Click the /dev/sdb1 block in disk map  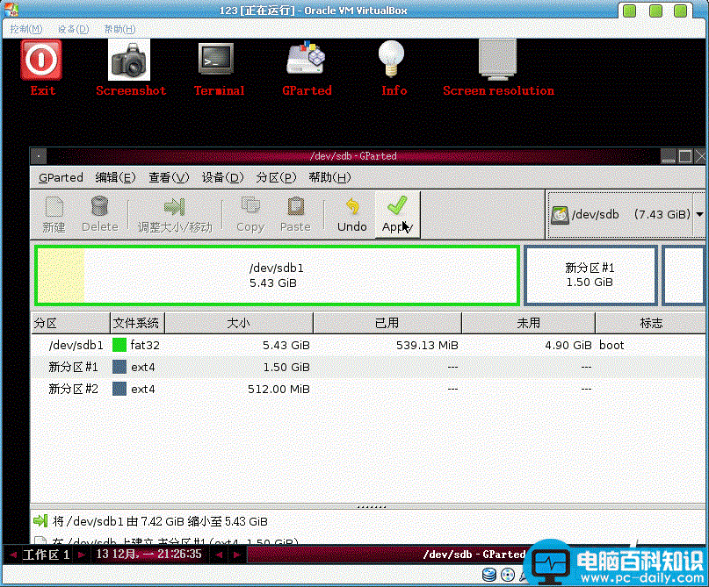pyautogui.click(x=276, y=275)
